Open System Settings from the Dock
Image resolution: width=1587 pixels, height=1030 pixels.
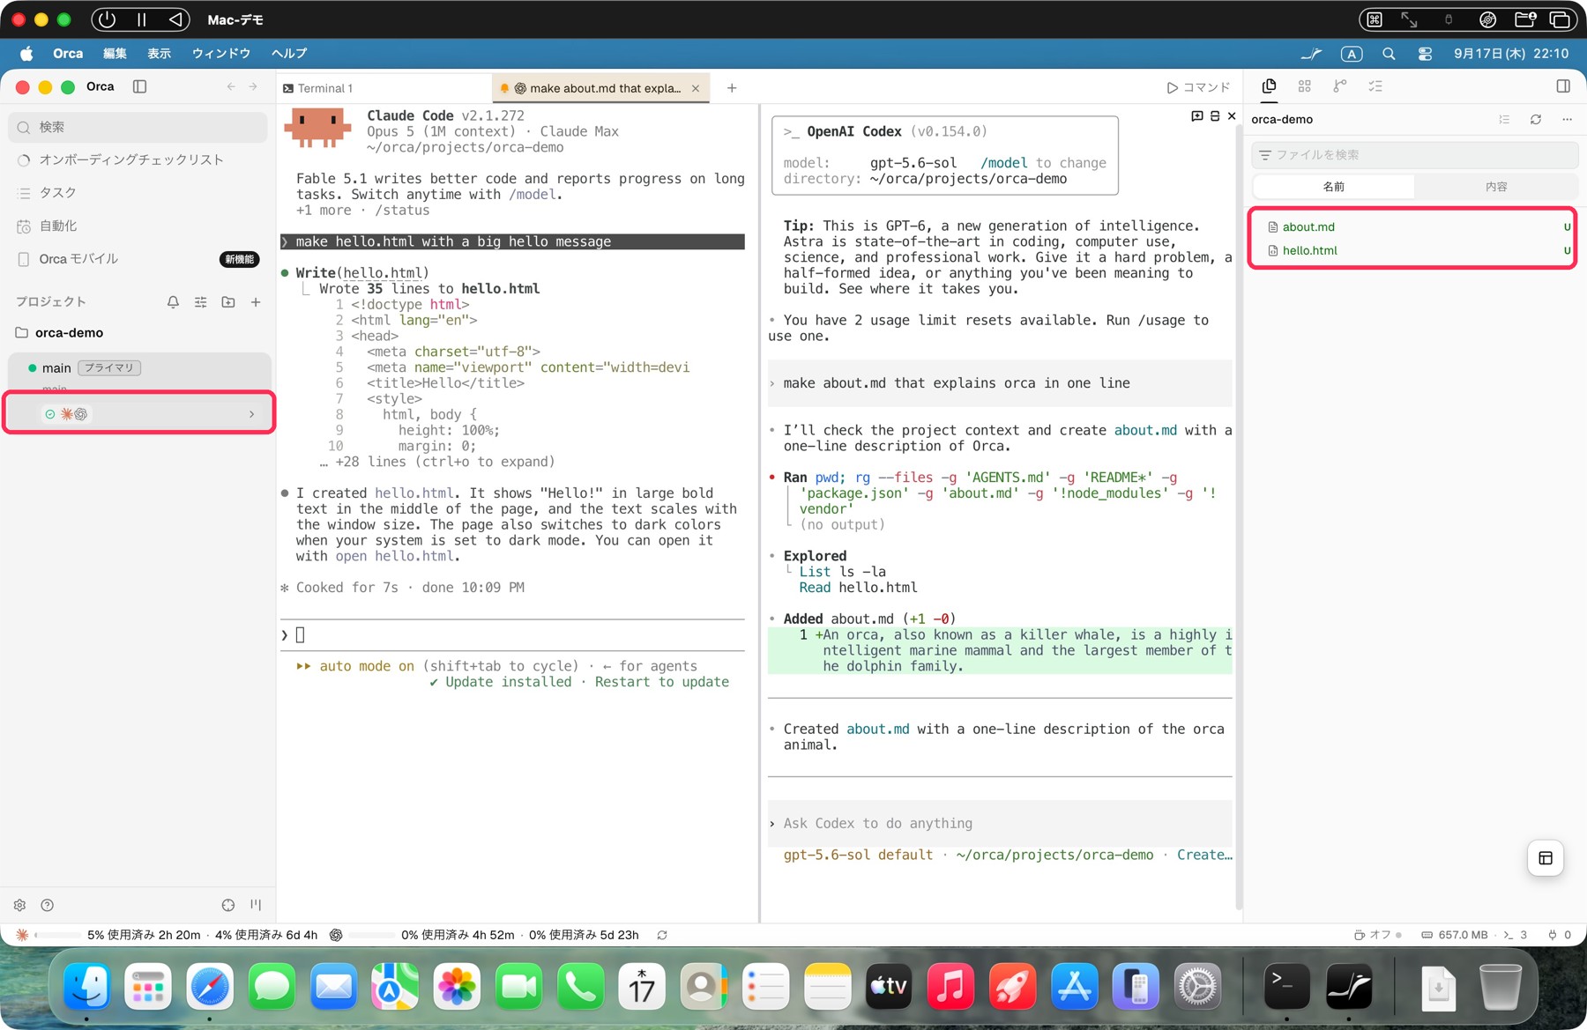[1197, 986]
